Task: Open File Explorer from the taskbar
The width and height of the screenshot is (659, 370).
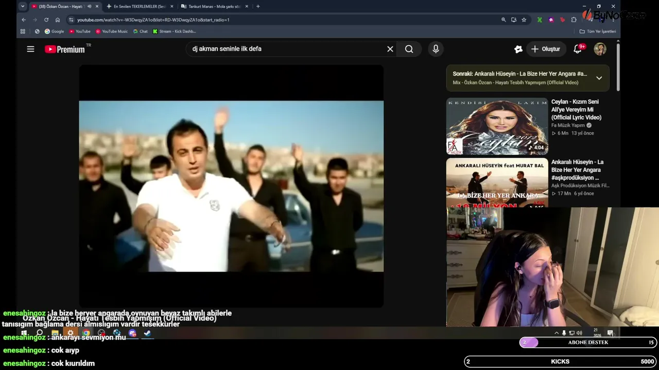Action: point(55,333)
